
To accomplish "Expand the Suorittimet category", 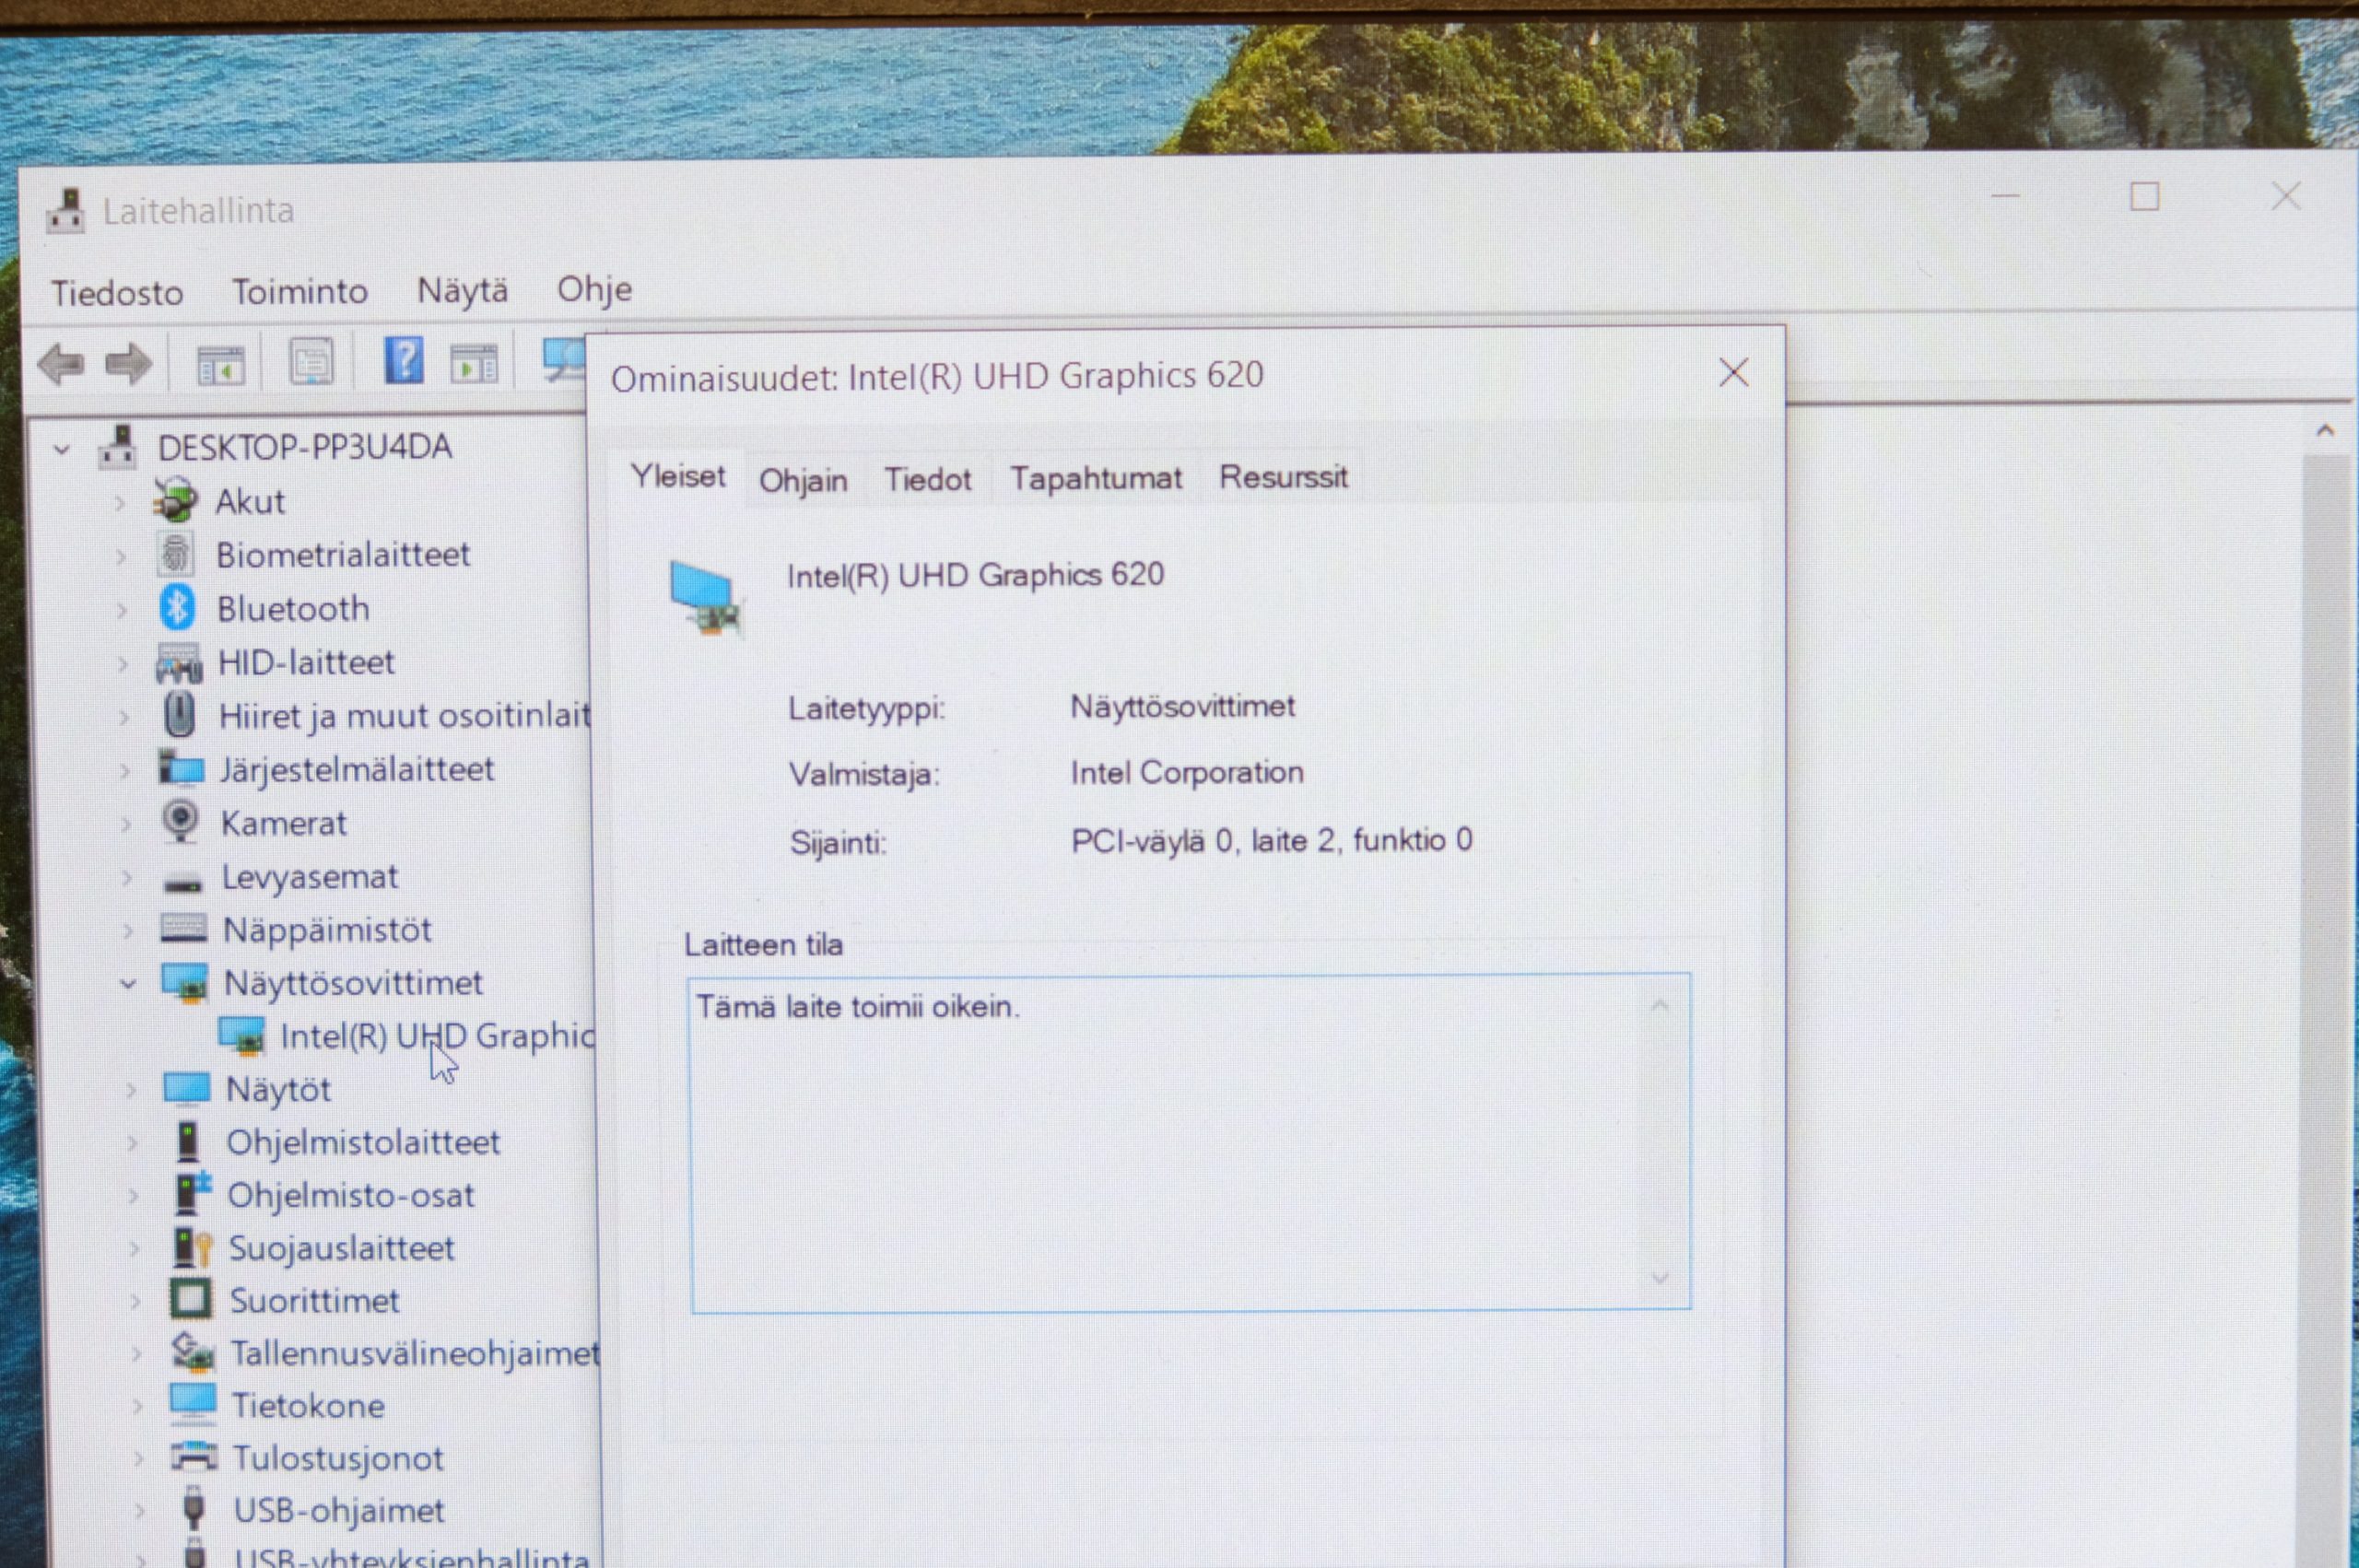I will (135, 1302).
